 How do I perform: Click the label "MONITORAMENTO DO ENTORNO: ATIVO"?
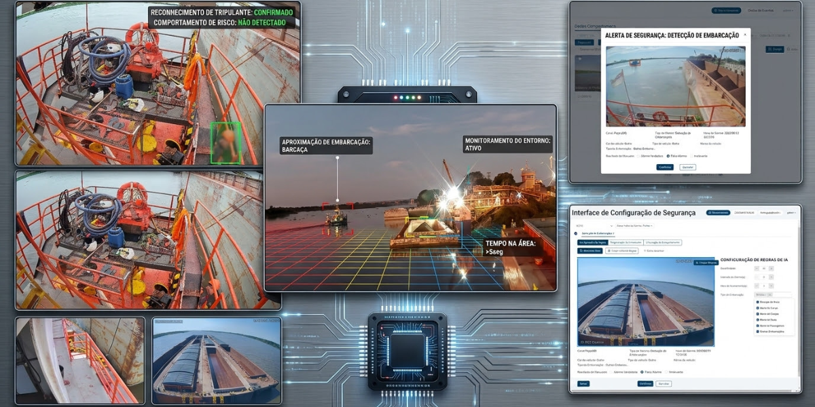coord(508,144)
